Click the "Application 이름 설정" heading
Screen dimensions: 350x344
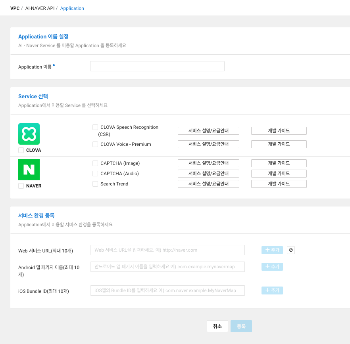[43, 36]
